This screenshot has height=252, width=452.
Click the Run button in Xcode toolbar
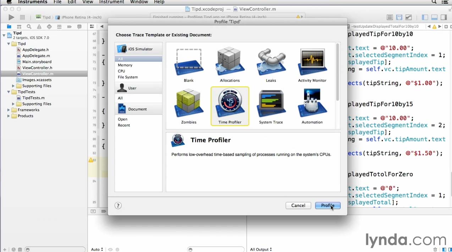point(11,17)
